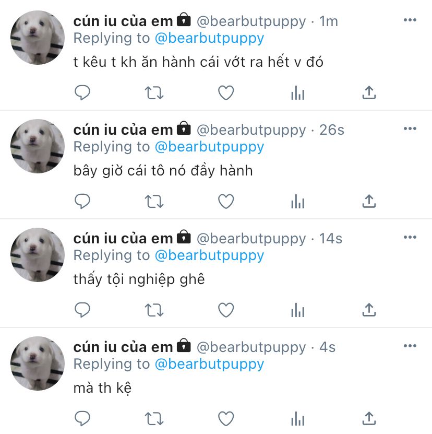Open more options on the 1m tweet
This screenshot has height=434, width=432.
(410, 20)
